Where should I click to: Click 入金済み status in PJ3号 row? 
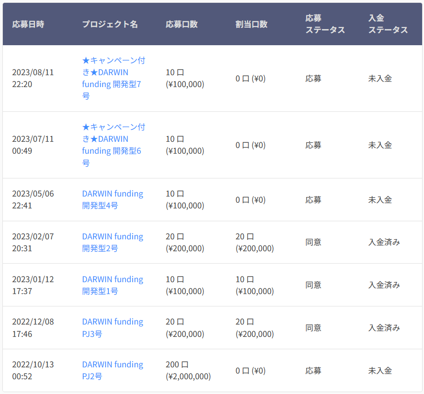[384, 328]
